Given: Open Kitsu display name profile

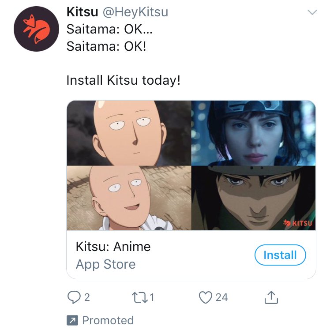Looking at the screenshot, I should coord(82,12).
